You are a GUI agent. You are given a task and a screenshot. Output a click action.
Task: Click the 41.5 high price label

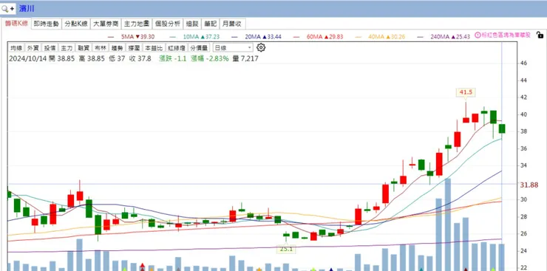[x=466, y=92]
